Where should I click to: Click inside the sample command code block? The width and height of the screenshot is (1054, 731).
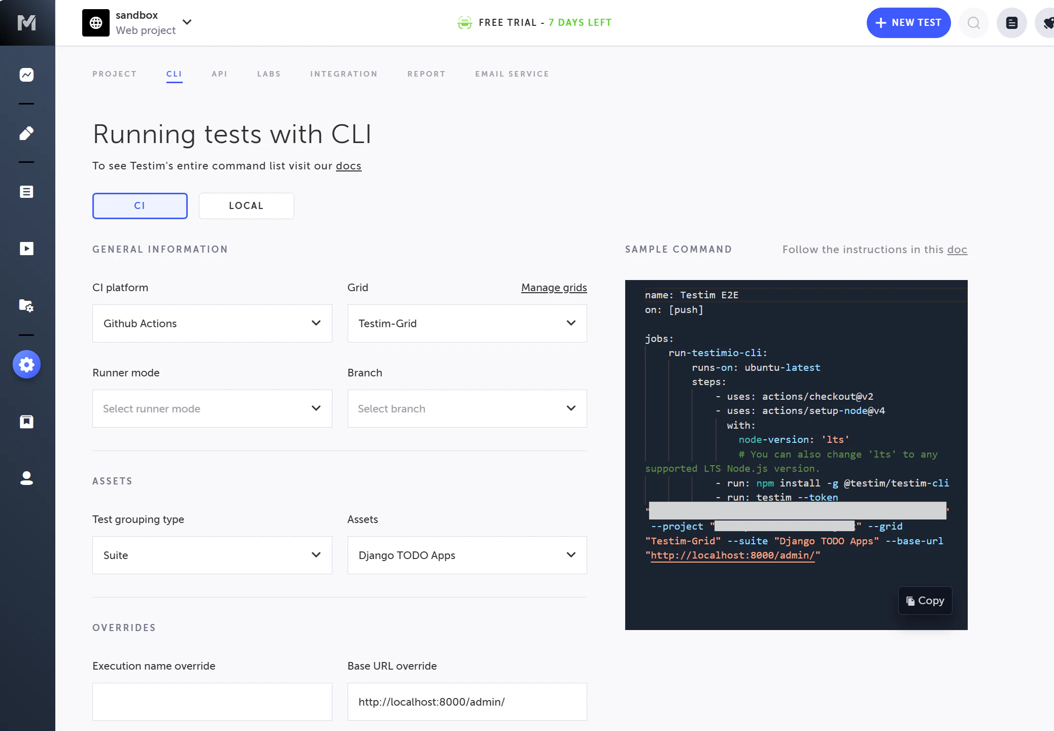[796, 455]
